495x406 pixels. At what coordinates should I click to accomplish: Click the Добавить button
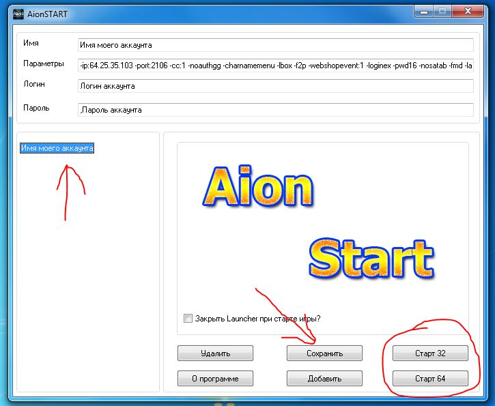(x=324, y=378)
